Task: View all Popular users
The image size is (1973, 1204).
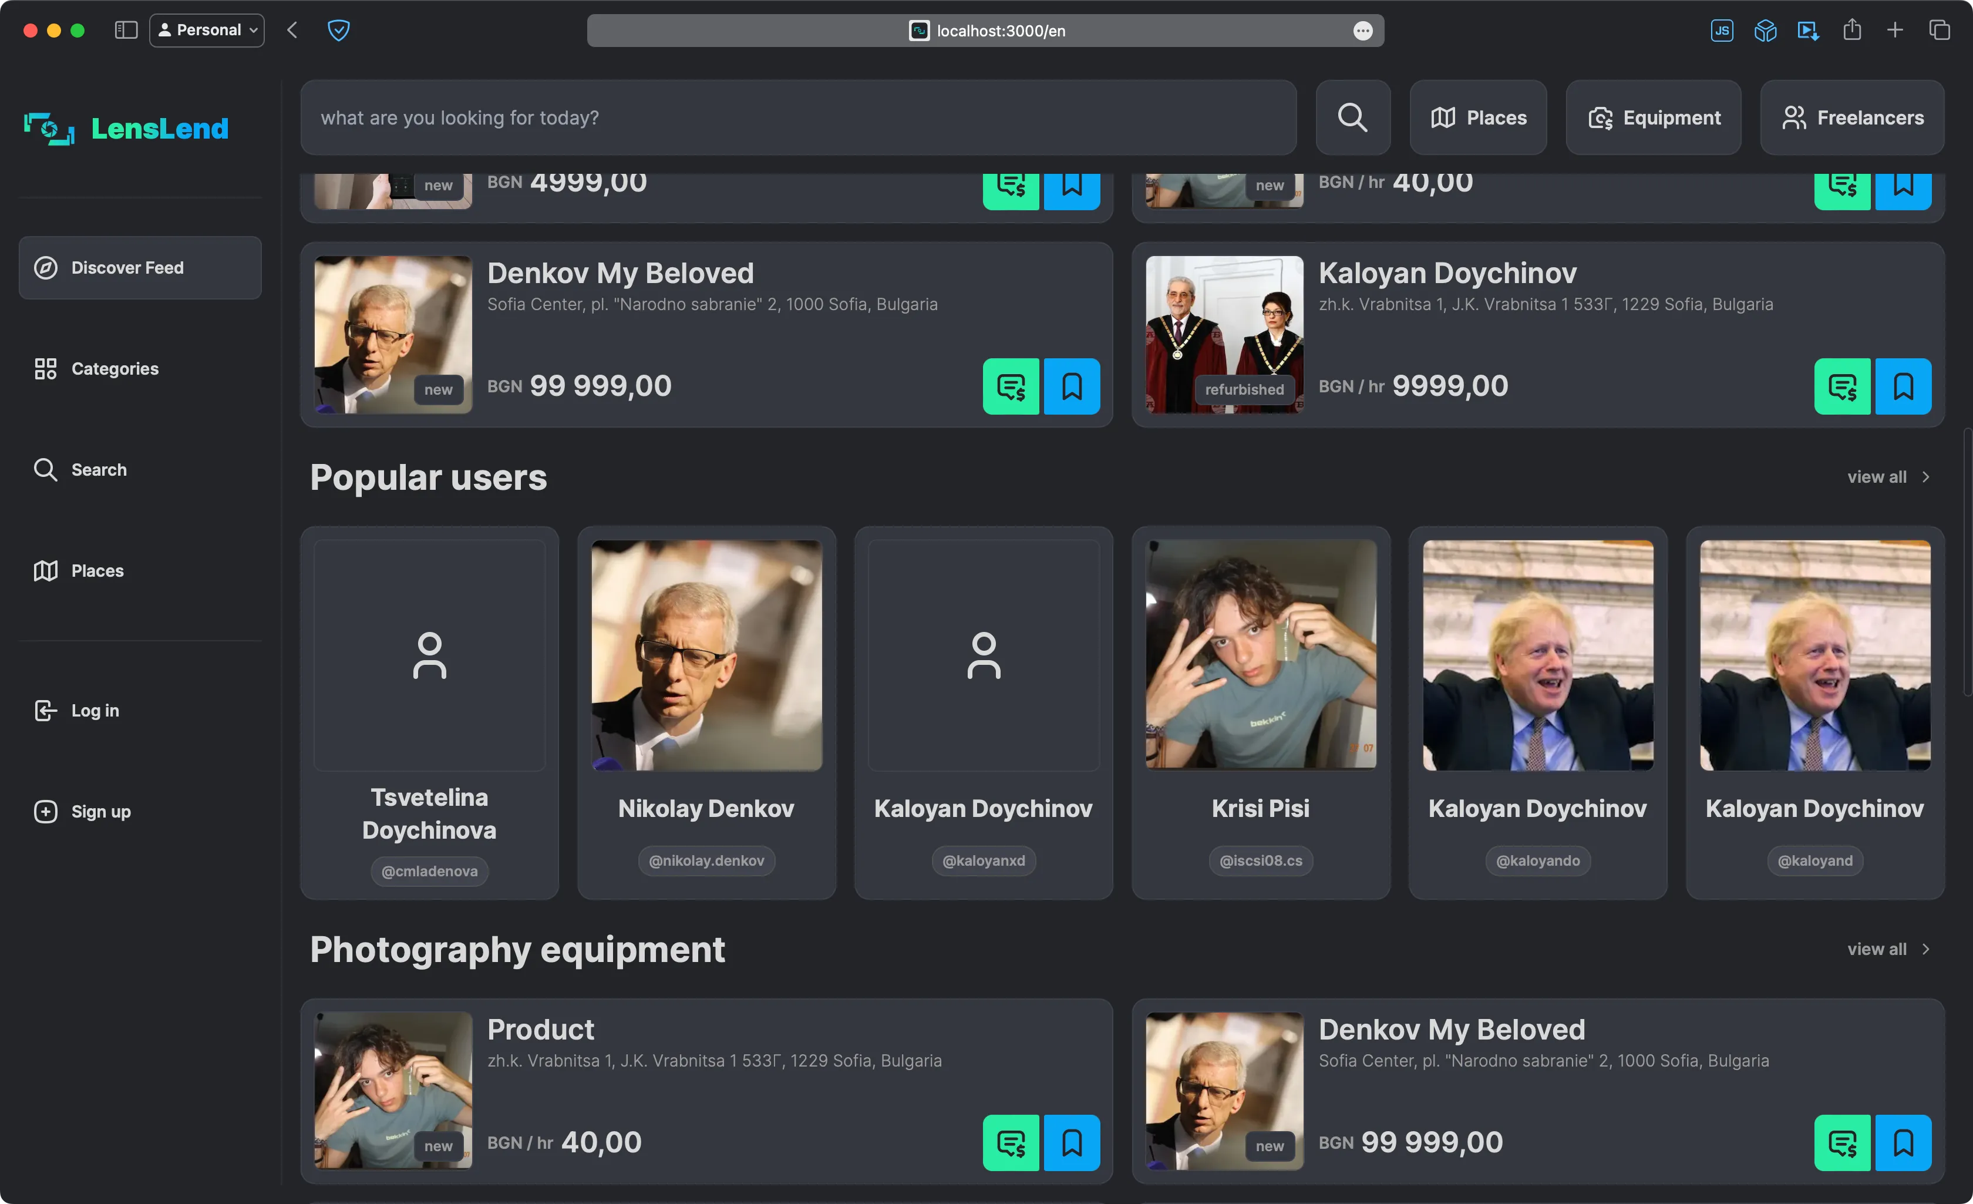Action: pos(1889,477)
